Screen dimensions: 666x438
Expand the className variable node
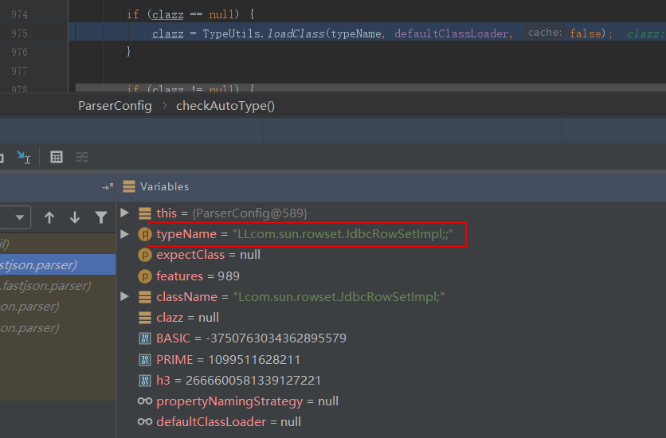tap(124, 296)
